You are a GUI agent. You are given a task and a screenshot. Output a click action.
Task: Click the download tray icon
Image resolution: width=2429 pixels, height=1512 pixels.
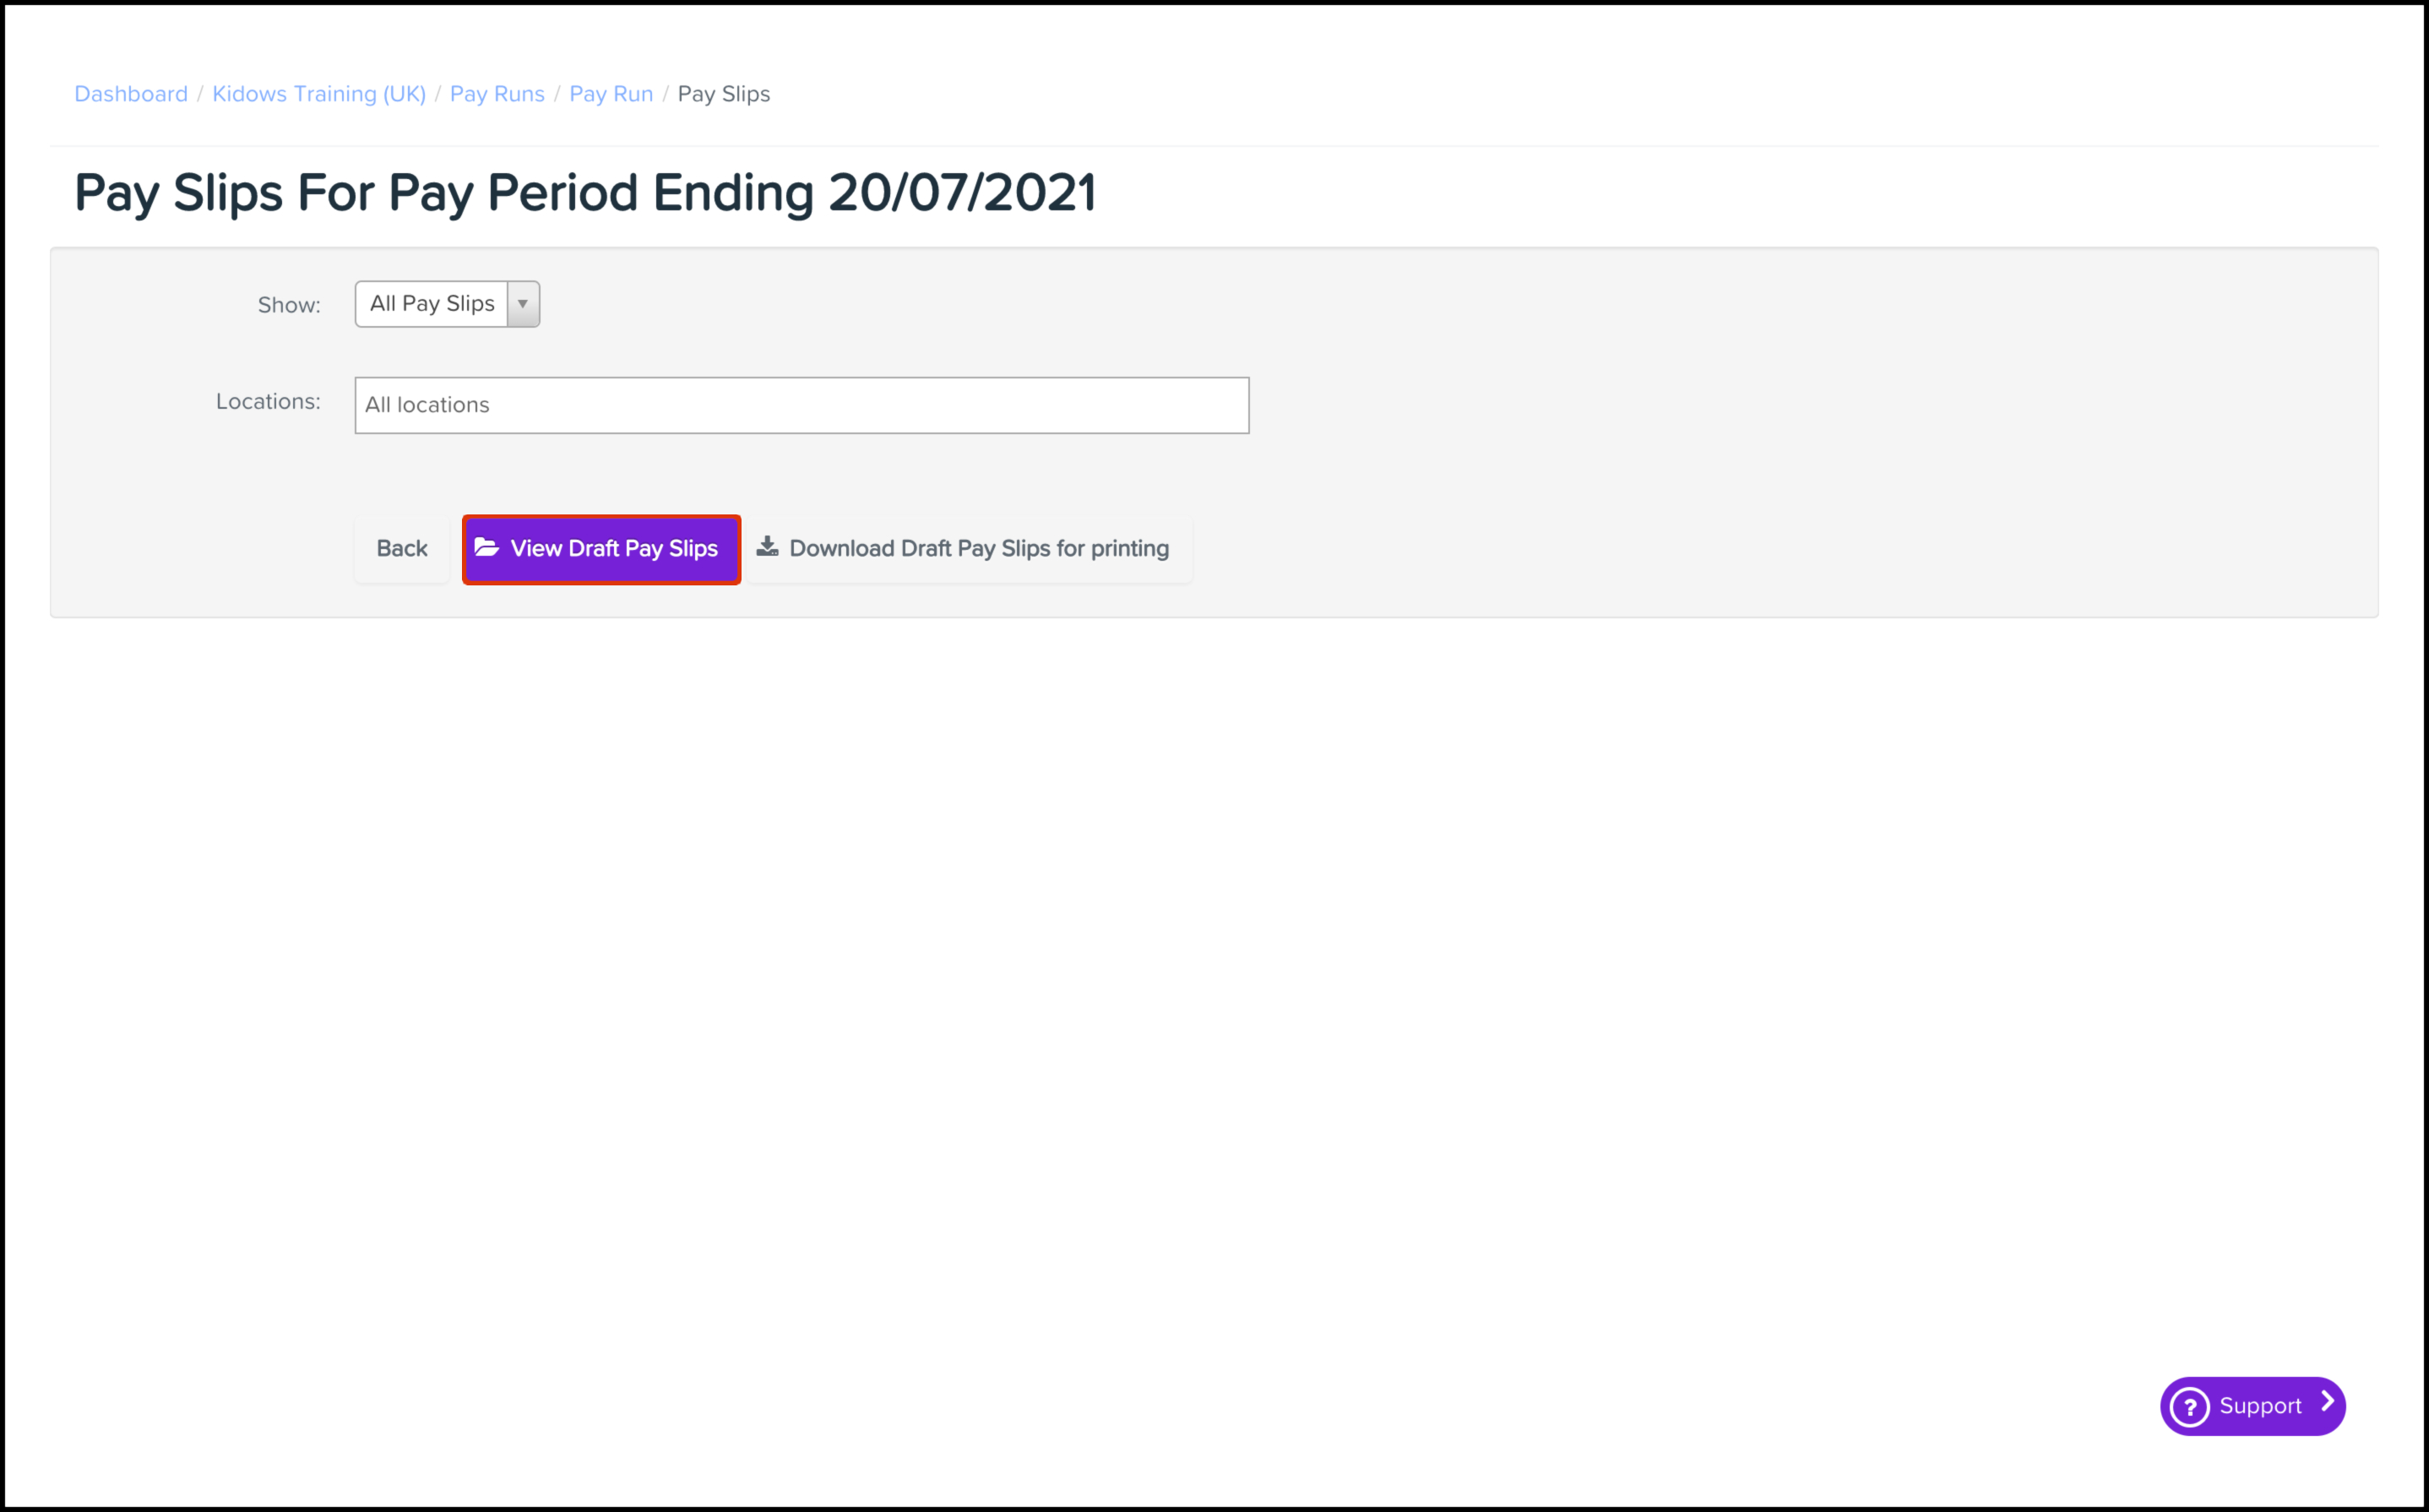tap(767, 546)
